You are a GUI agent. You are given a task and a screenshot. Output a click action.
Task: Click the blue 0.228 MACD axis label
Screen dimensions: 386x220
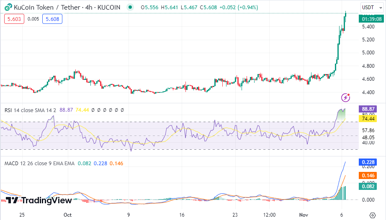pos(368,162)
